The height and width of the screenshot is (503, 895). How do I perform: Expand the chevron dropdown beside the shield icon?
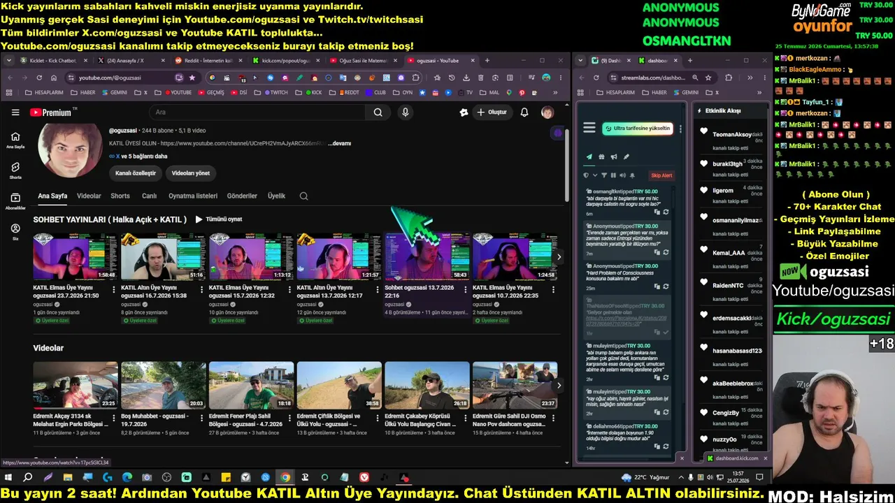tap(595, 175)
